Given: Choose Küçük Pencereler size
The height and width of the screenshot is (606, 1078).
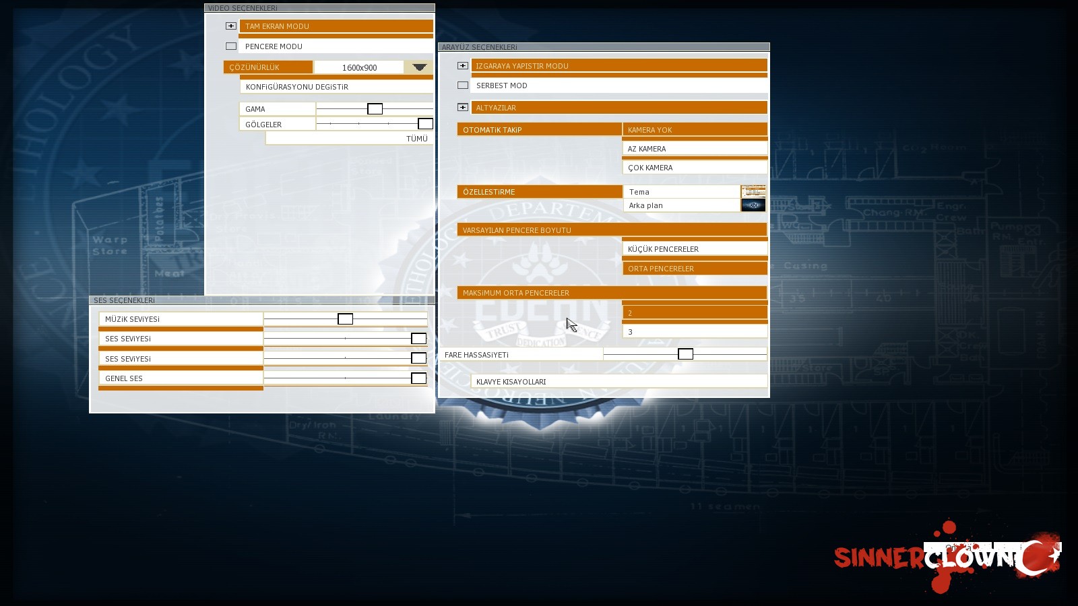Looking at the screenshot, I should coord(695,249).
